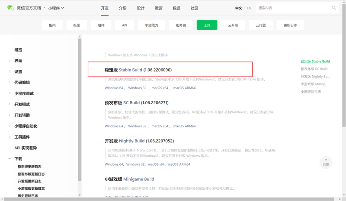Expand the 代码编辑 sidebar section
The height and width of the screenshot is (201, 346).
click(10, 82)
